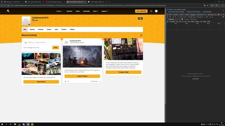The height and width of the screenshot is (126, 225).
Task: Click the browser reload button
Action: [x=8, y=6]
